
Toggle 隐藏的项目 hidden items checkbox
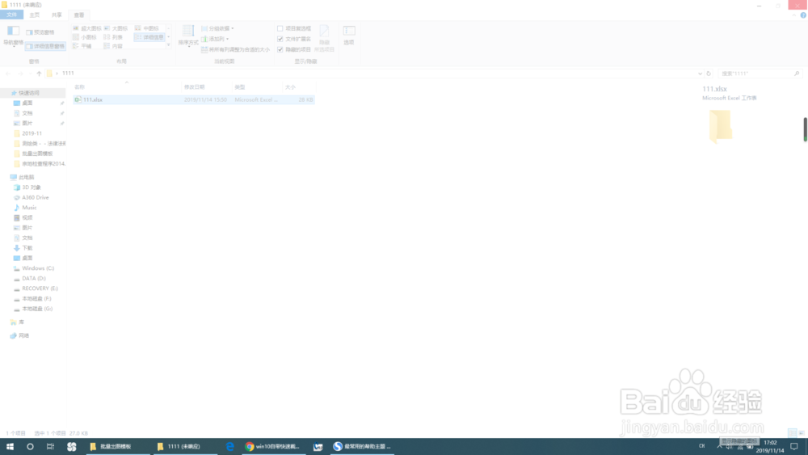(294, 49)
